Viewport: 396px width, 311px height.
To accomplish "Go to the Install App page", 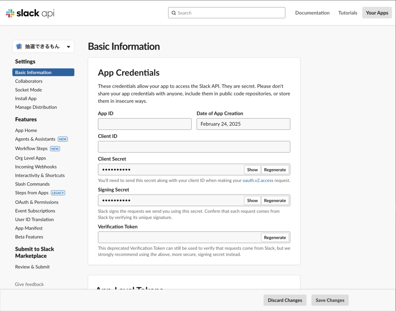I will click(x=26, y=98).
